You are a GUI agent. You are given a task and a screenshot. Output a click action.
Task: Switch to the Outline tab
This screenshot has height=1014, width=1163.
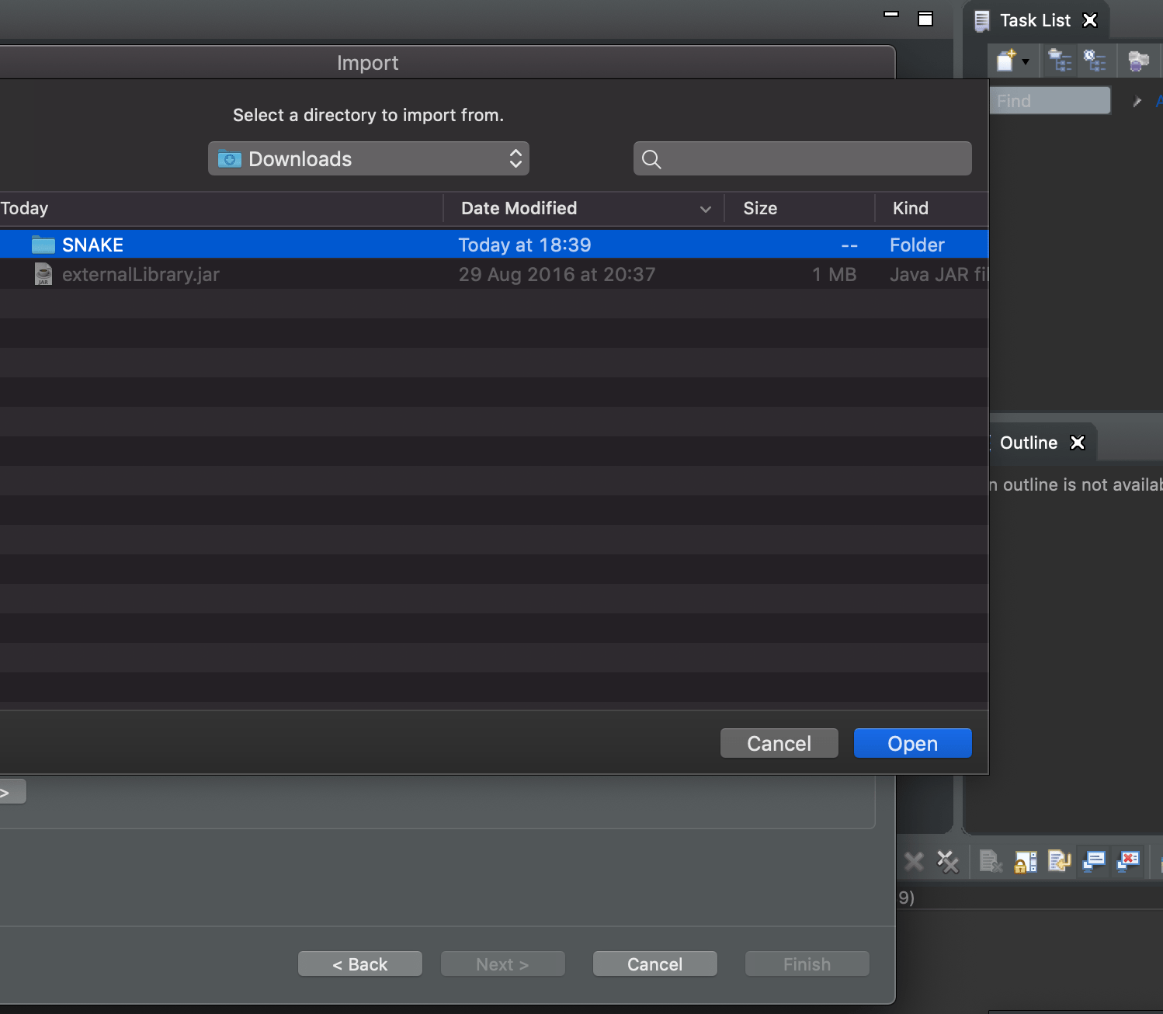[1028, 443]
